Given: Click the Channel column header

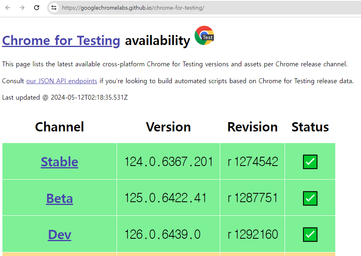Looking at the screenshot, I should [x=59, y=127].
